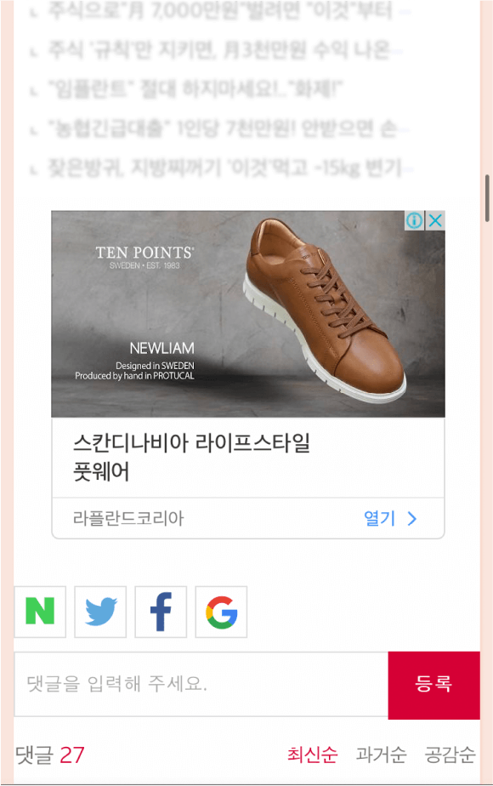Click the 등록 submit button
Screen dimensions: 493x786
(433, 686)
